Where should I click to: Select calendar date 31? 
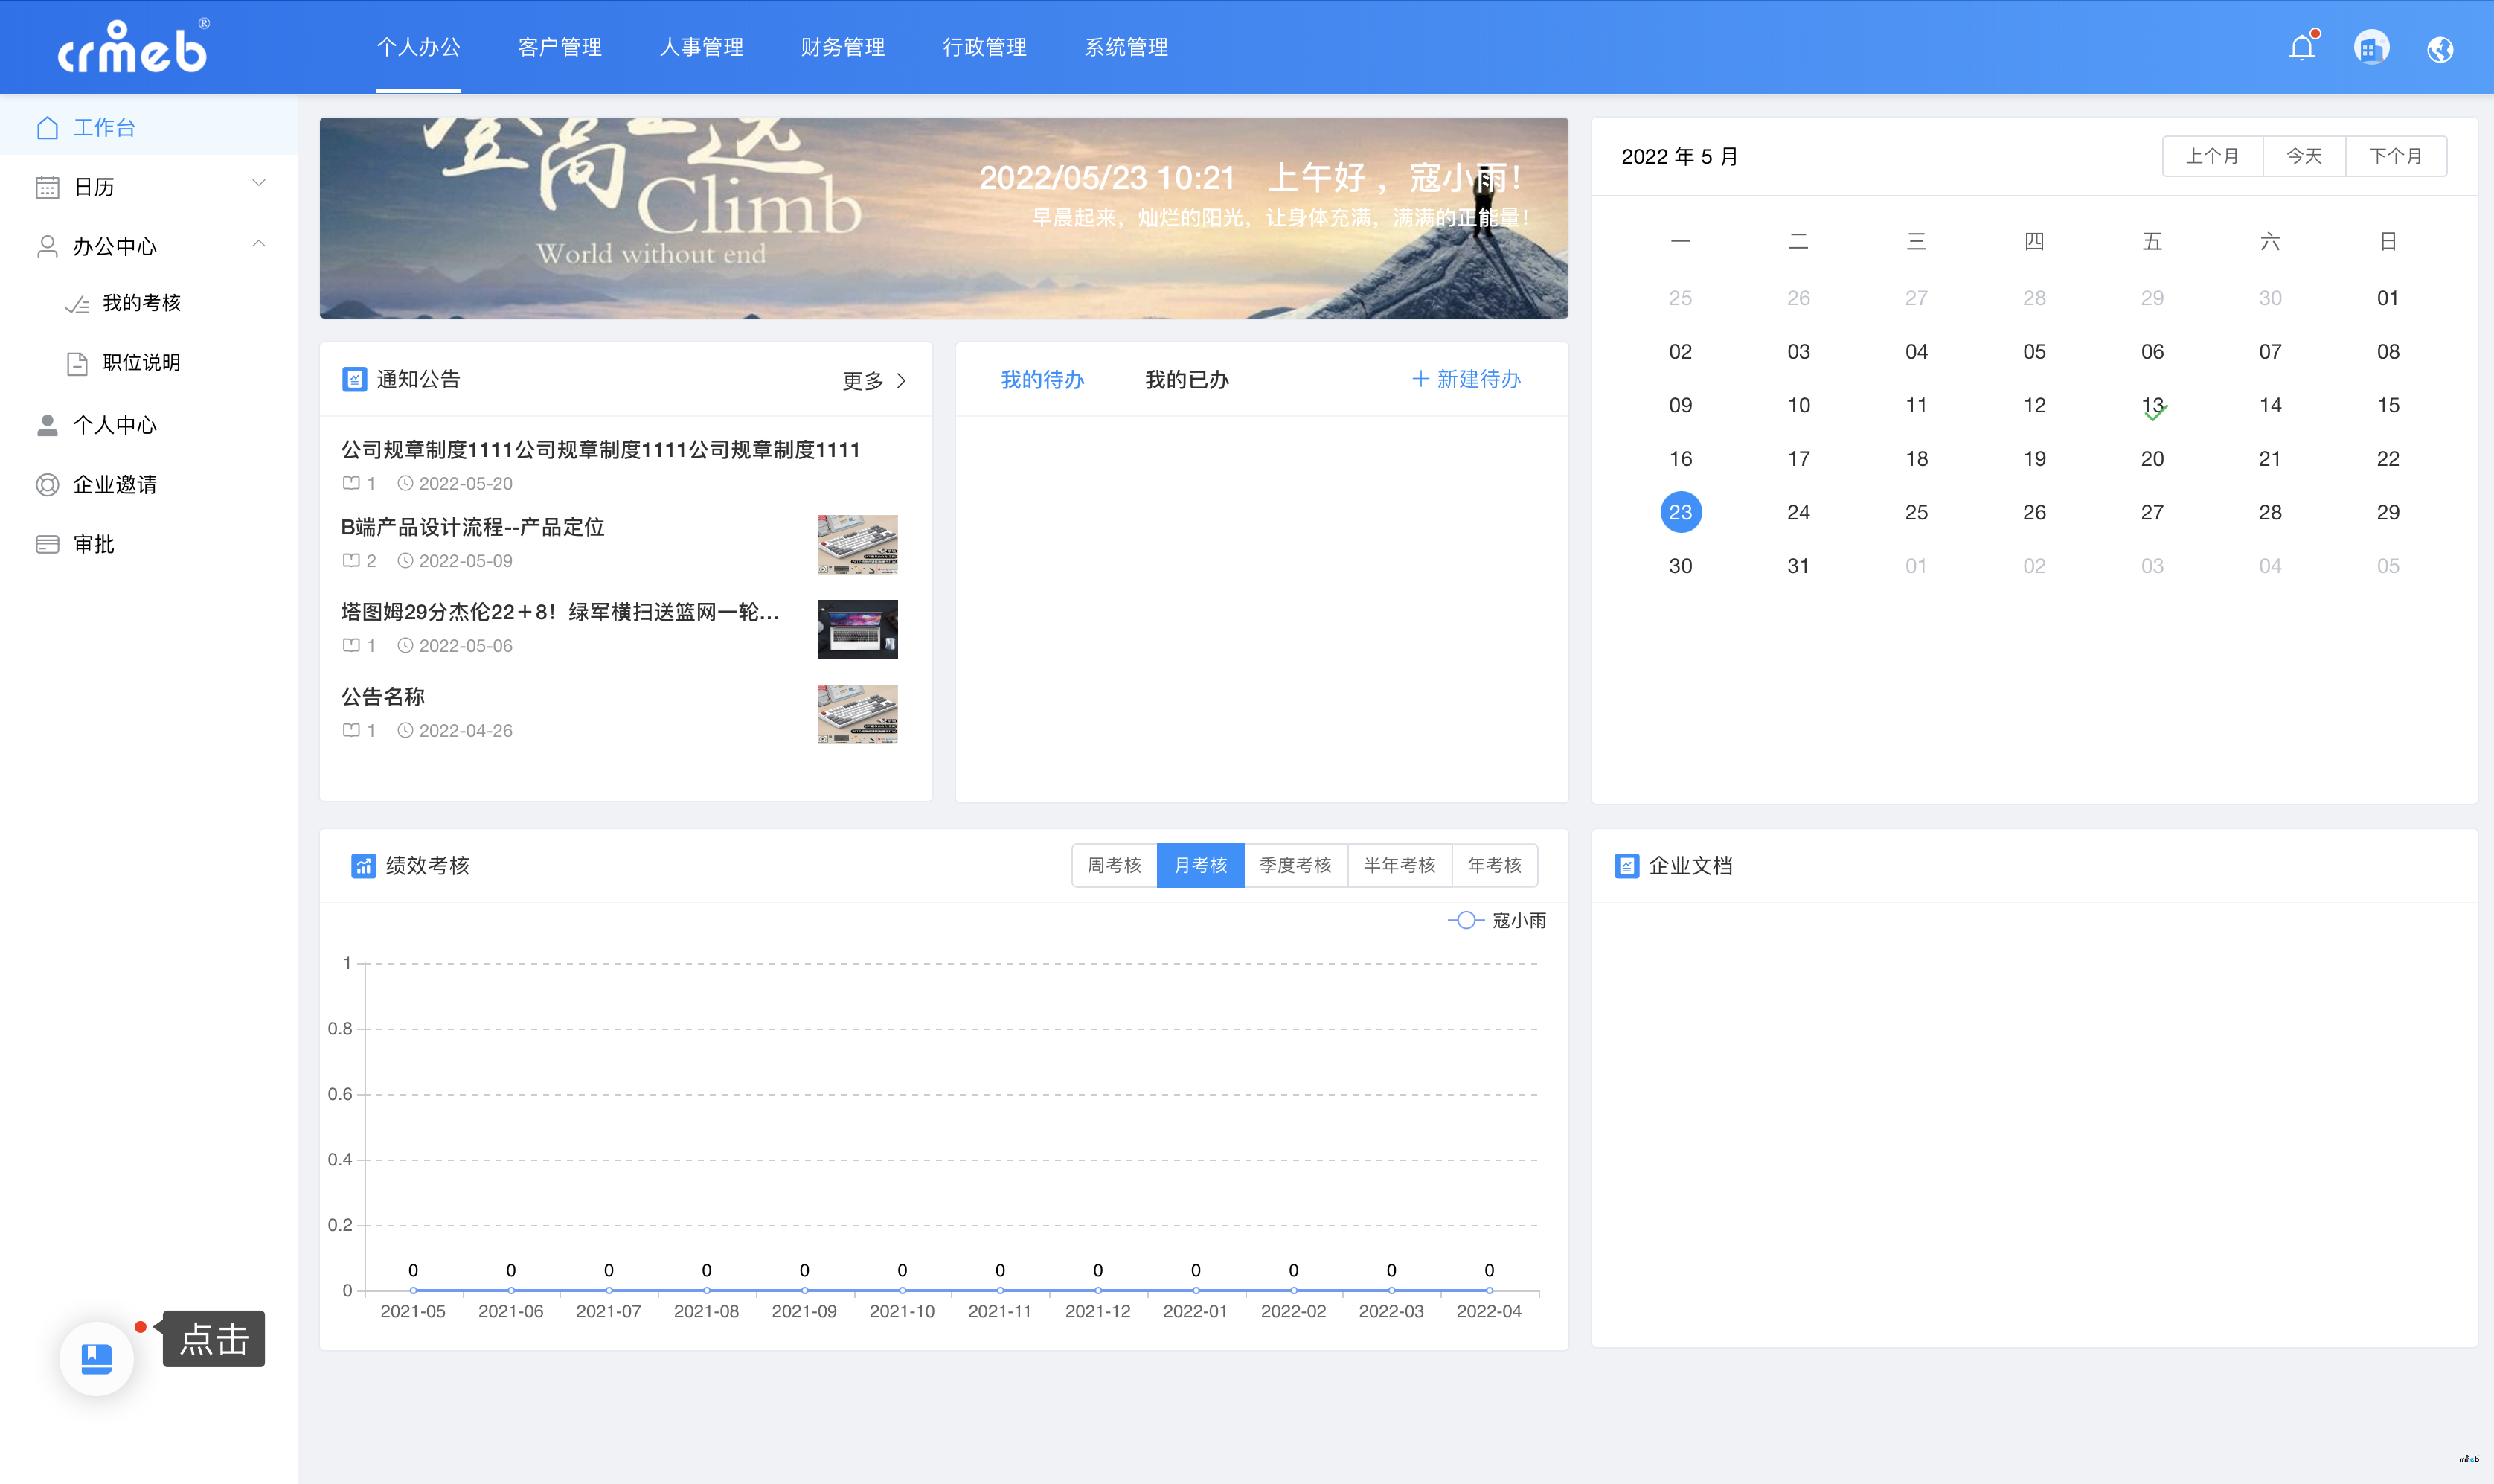coord(1798,566)
